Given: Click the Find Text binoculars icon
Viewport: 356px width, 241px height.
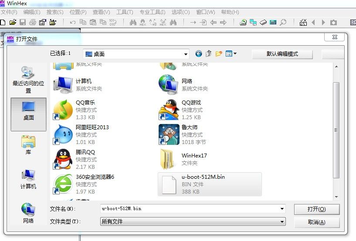Looking at the screenshot, I should tap(133, 22).
